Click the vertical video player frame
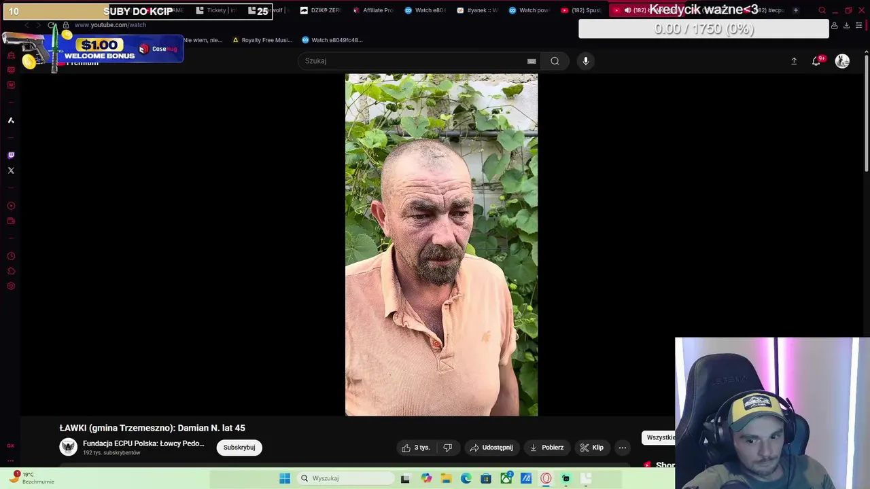 coord(441,244)
